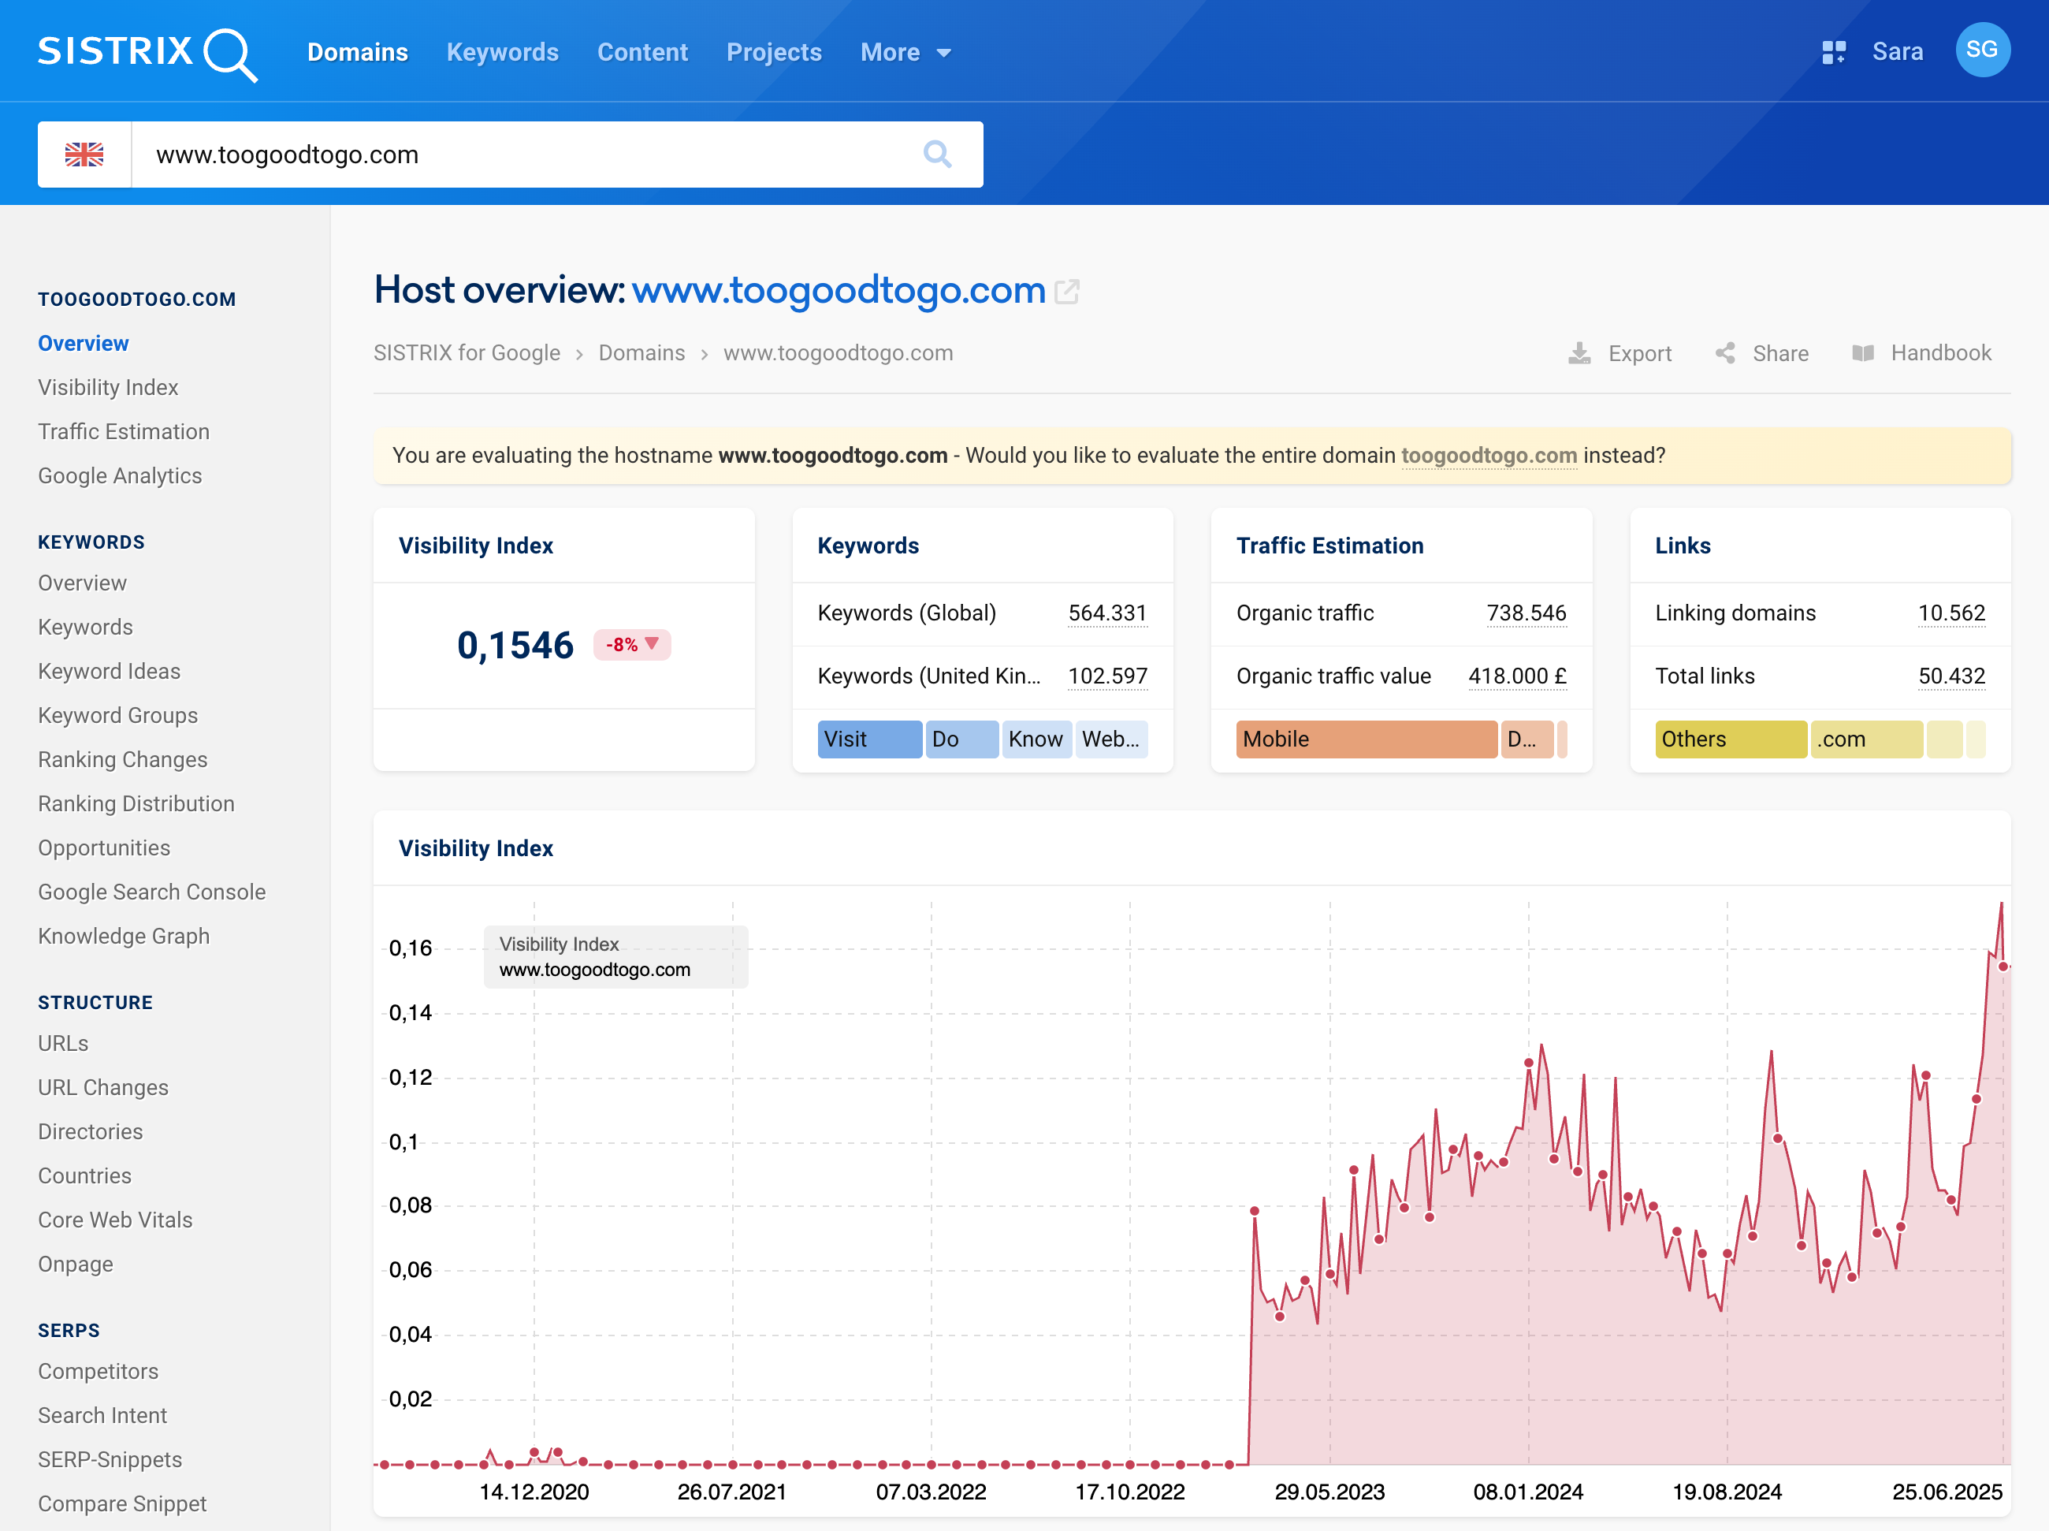Click the SISTRIX logo magnifier
The height and width of the screenshot is (1531, 2049).
tap(230, 54)
